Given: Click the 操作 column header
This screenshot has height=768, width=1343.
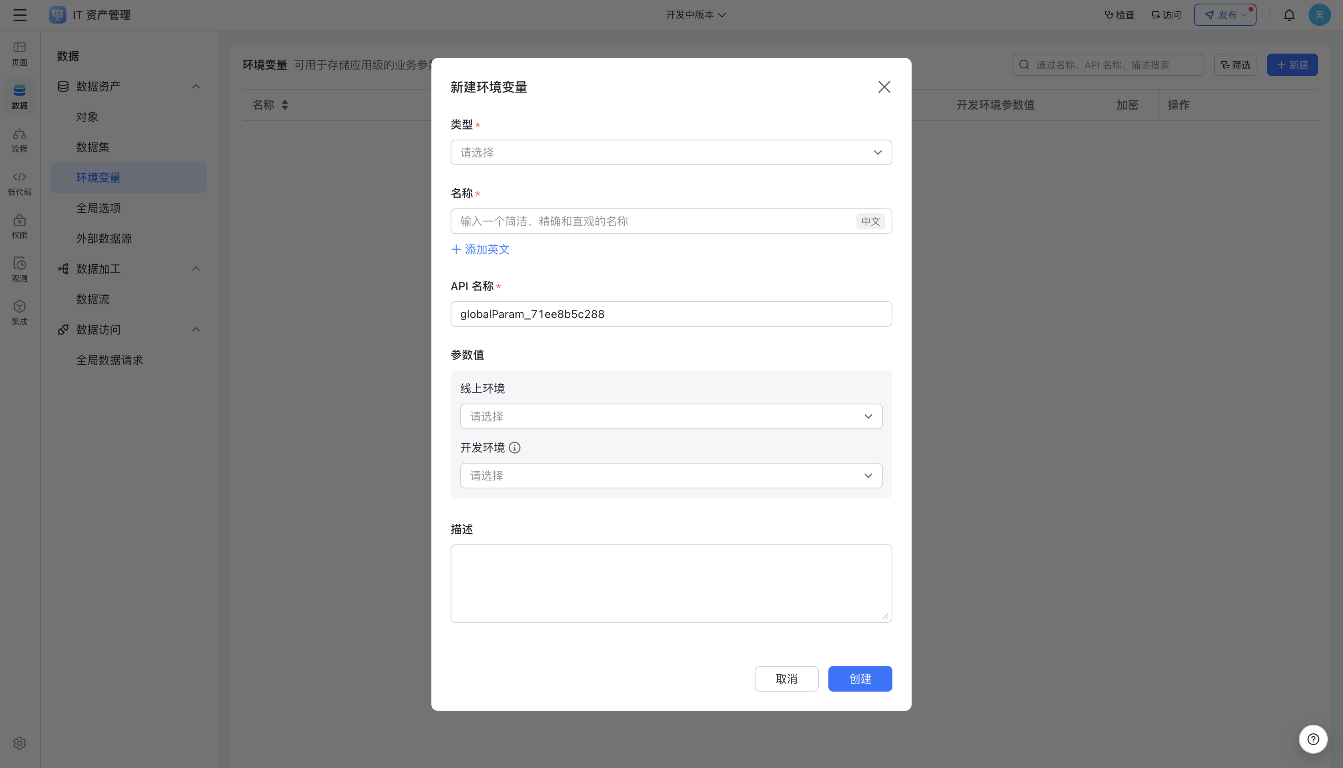Looking at the screenshot, I should tap(1179, 105).
